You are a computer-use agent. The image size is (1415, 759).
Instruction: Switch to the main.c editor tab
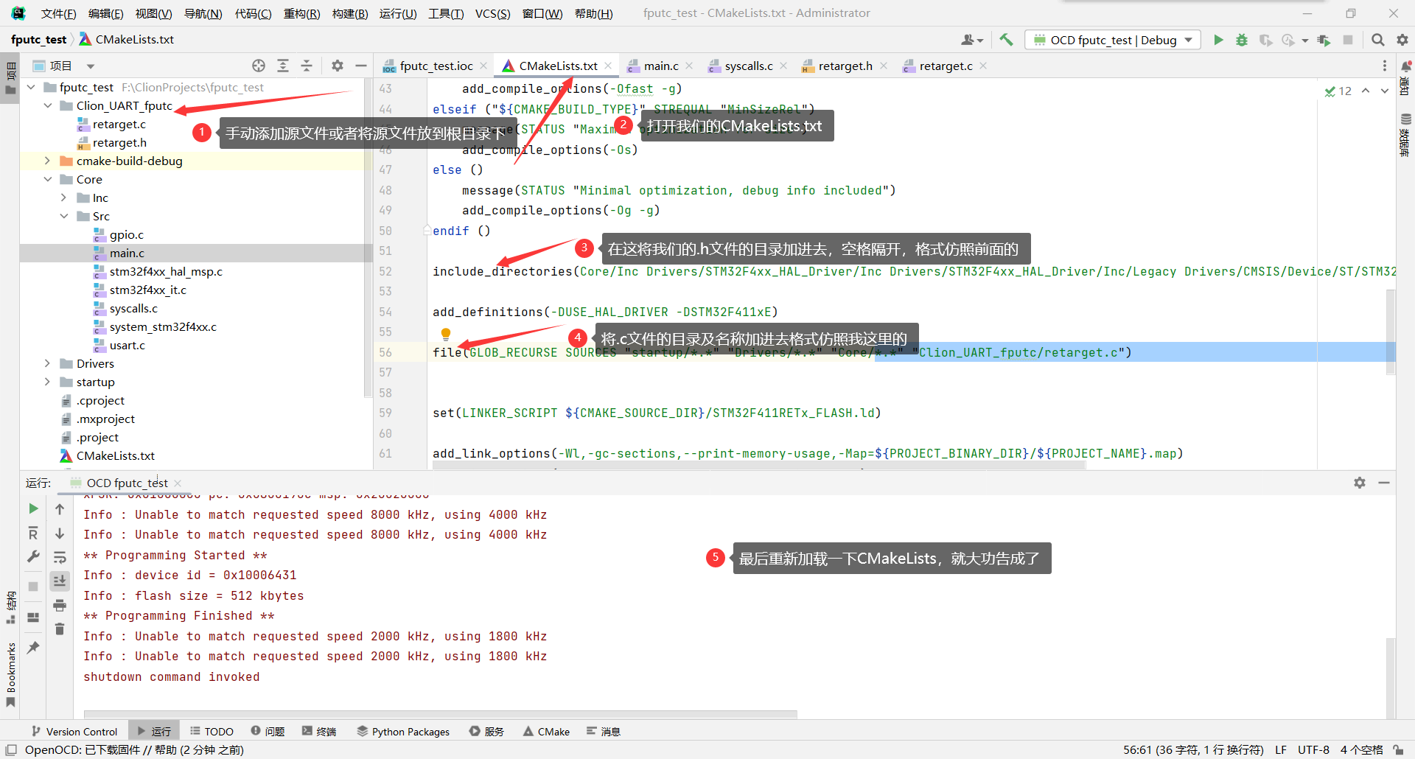(660, 66)
